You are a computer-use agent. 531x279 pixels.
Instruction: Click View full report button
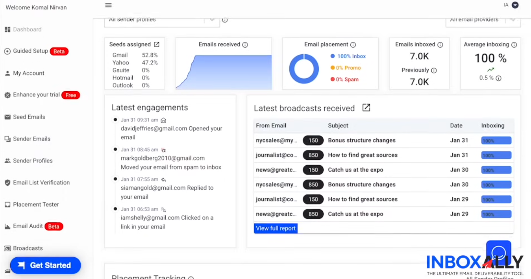[276, 228]
